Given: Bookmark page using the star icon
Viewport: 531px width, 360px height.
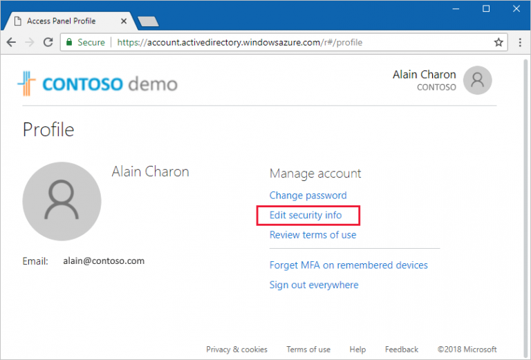Looking at the screenshot, I should tap(499, 42).
